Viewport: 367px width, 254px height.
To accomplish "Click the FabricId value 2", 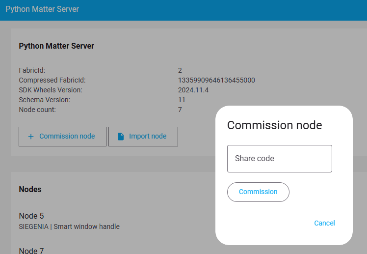I will click(180, 70).
